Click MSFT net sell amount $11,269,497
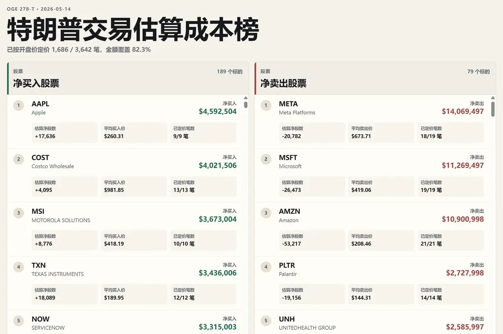Screen dimensions: 503x334 pos(463,166)
